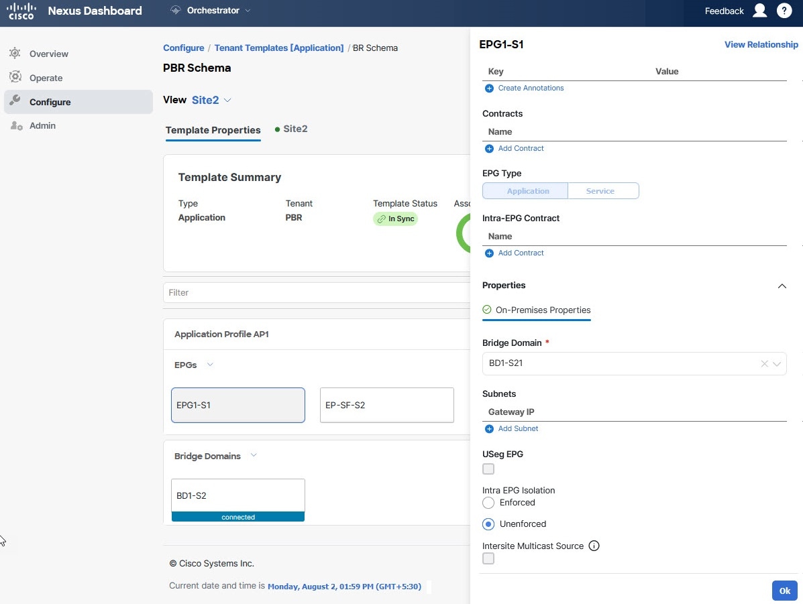Collapse the EPGs section chevron
Screen dimensions: 803x604
coord(210,365)
